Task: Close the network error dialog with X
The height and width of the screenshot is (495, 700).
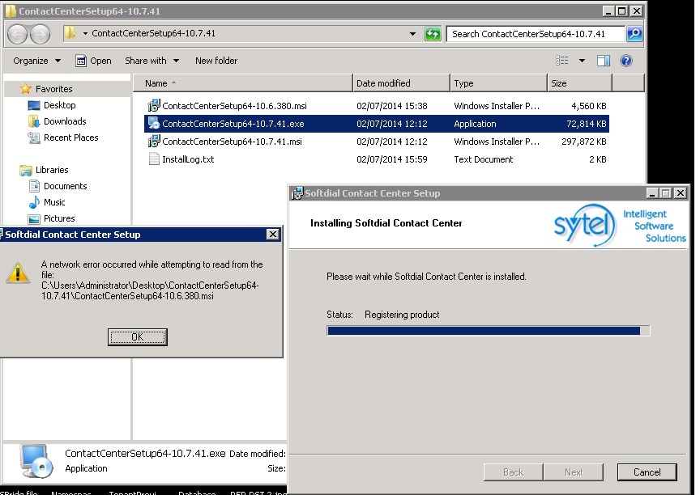Action: tap(273, 235)
